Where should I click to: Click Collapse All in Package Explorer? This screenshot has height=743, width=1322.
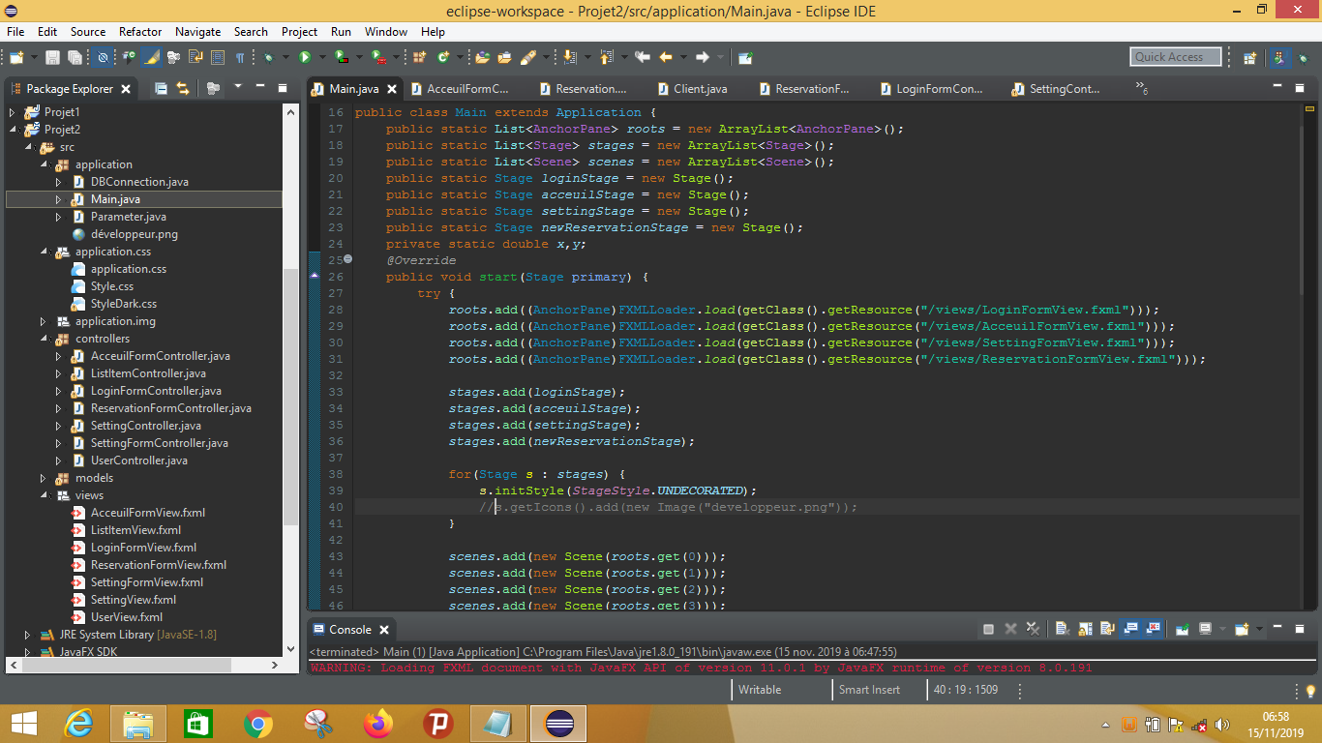[x=161, y=88]
